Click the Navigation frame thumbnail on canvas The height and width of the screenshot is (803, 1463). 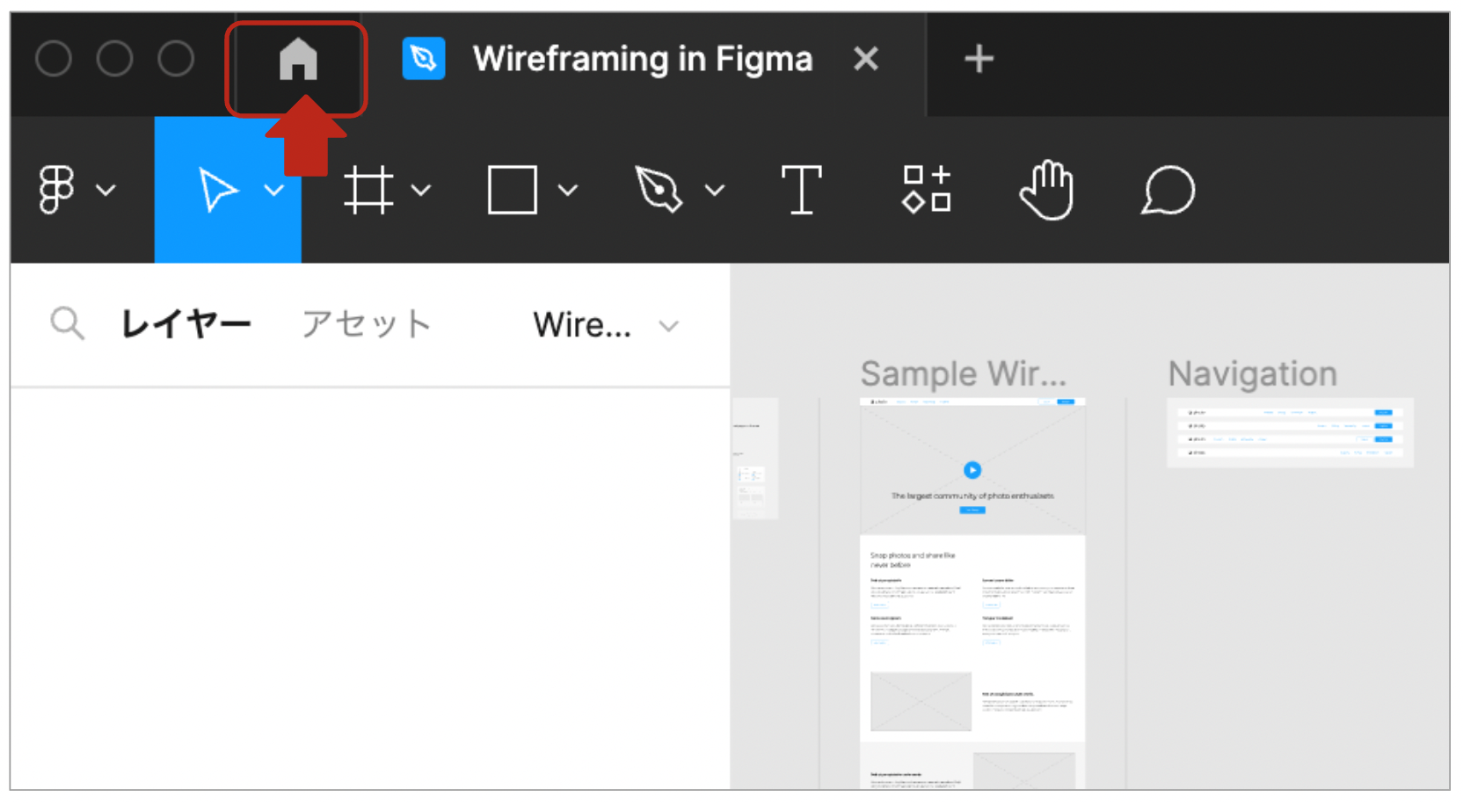[1290, 432]
